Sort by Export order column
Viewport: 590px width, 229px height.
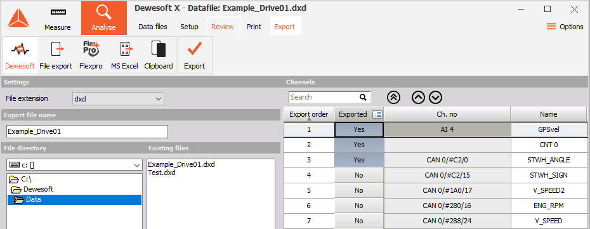click(x=309, y=114)
